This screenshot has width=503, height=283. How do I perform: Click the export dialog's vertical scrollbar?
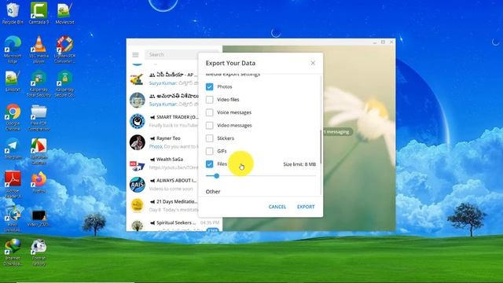[x=321, y=147]
